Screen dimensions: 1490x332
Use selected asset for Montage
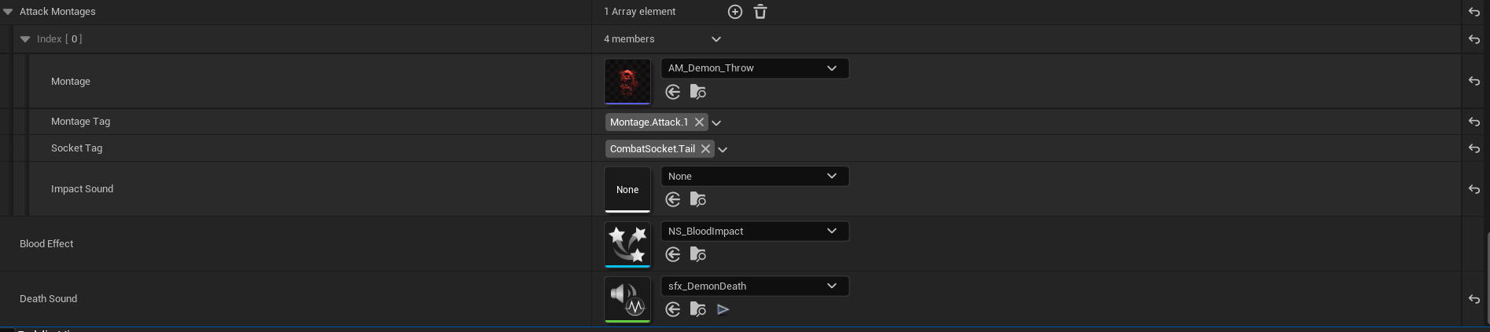pos(673,93)
